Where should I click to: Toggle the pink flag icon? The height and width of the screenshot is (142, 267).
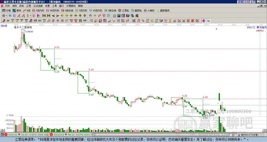pos(39,16)
